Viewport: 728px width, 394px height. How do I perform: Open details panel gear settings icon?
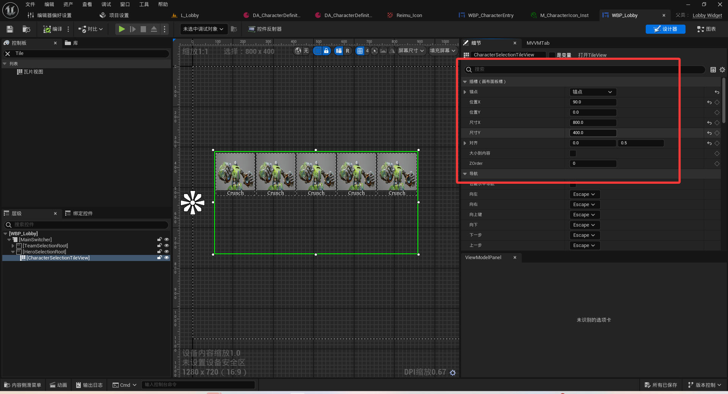coord(722,70)
